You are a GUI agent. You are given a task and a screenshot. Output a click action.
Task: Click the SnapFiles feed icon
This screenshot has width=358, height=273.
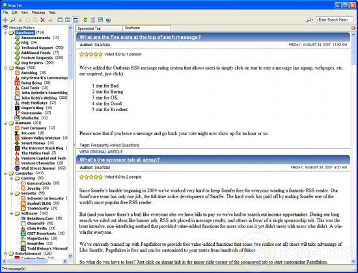(x=23, y=243)
